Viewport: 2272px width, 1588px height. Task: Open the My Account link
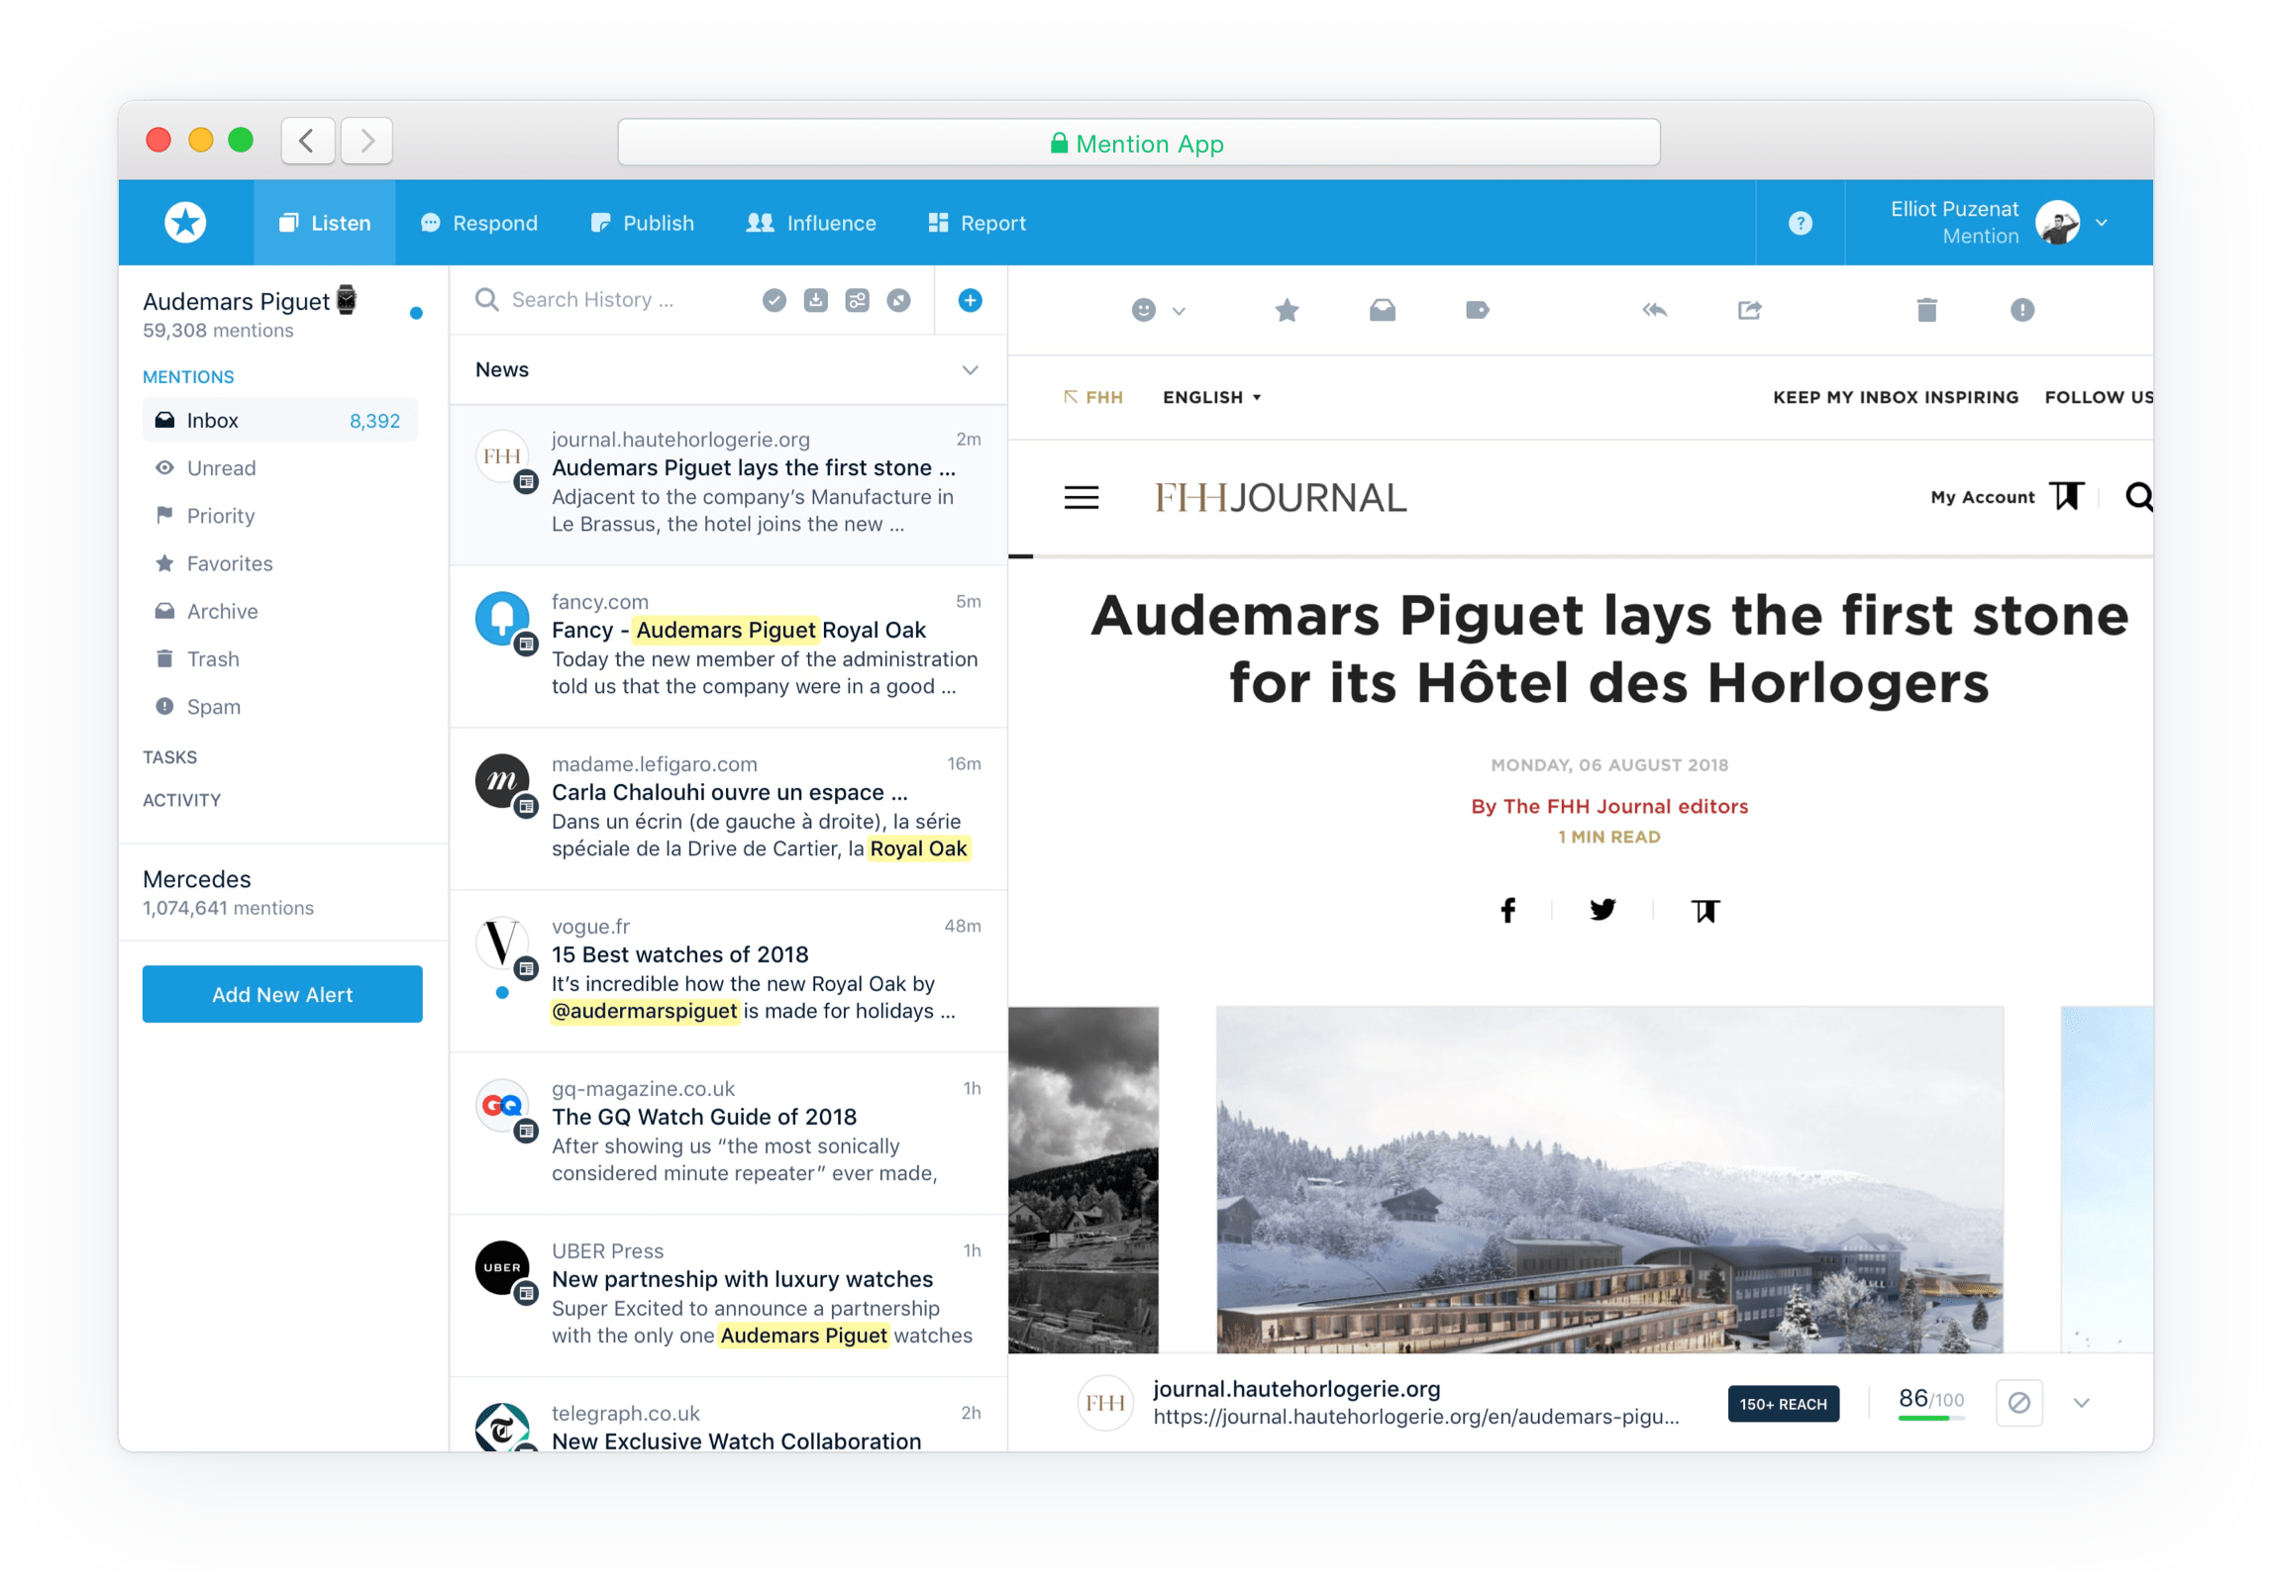point(1982,497)
